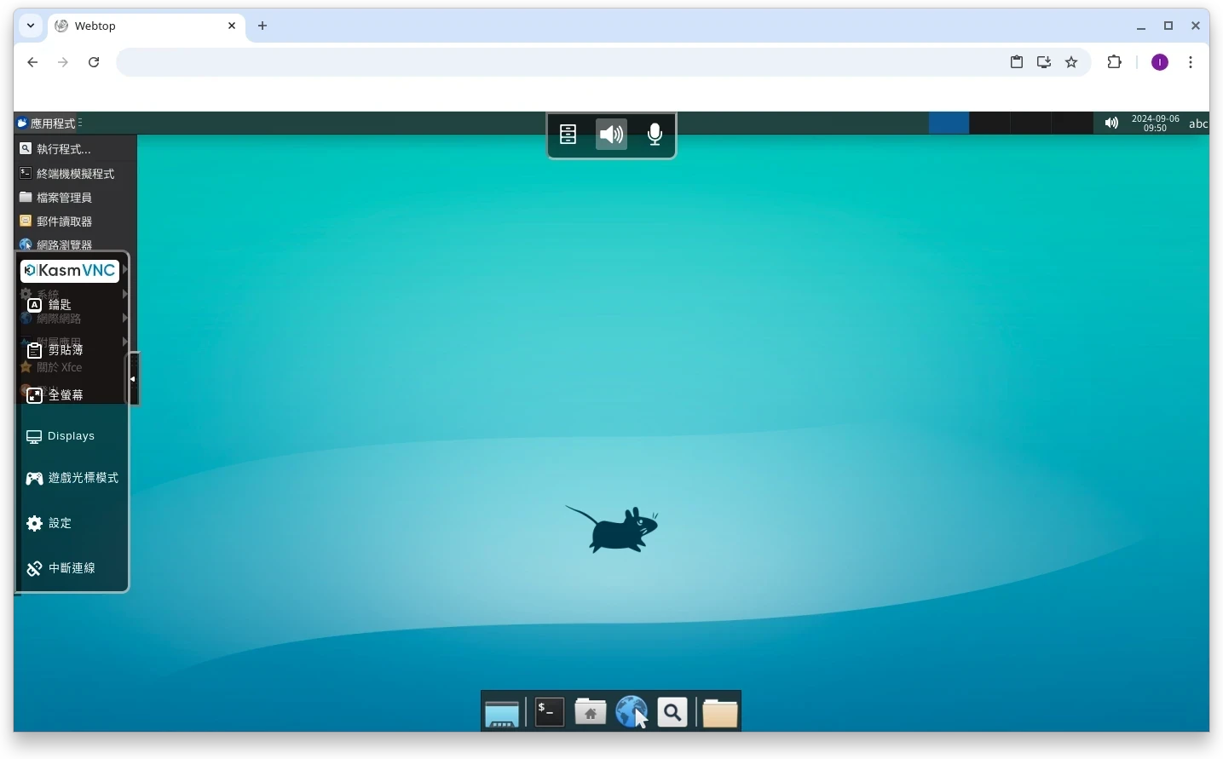Open the home folder icon in dock
Viewport: 1223px width, 759px height.
[590, 712]
